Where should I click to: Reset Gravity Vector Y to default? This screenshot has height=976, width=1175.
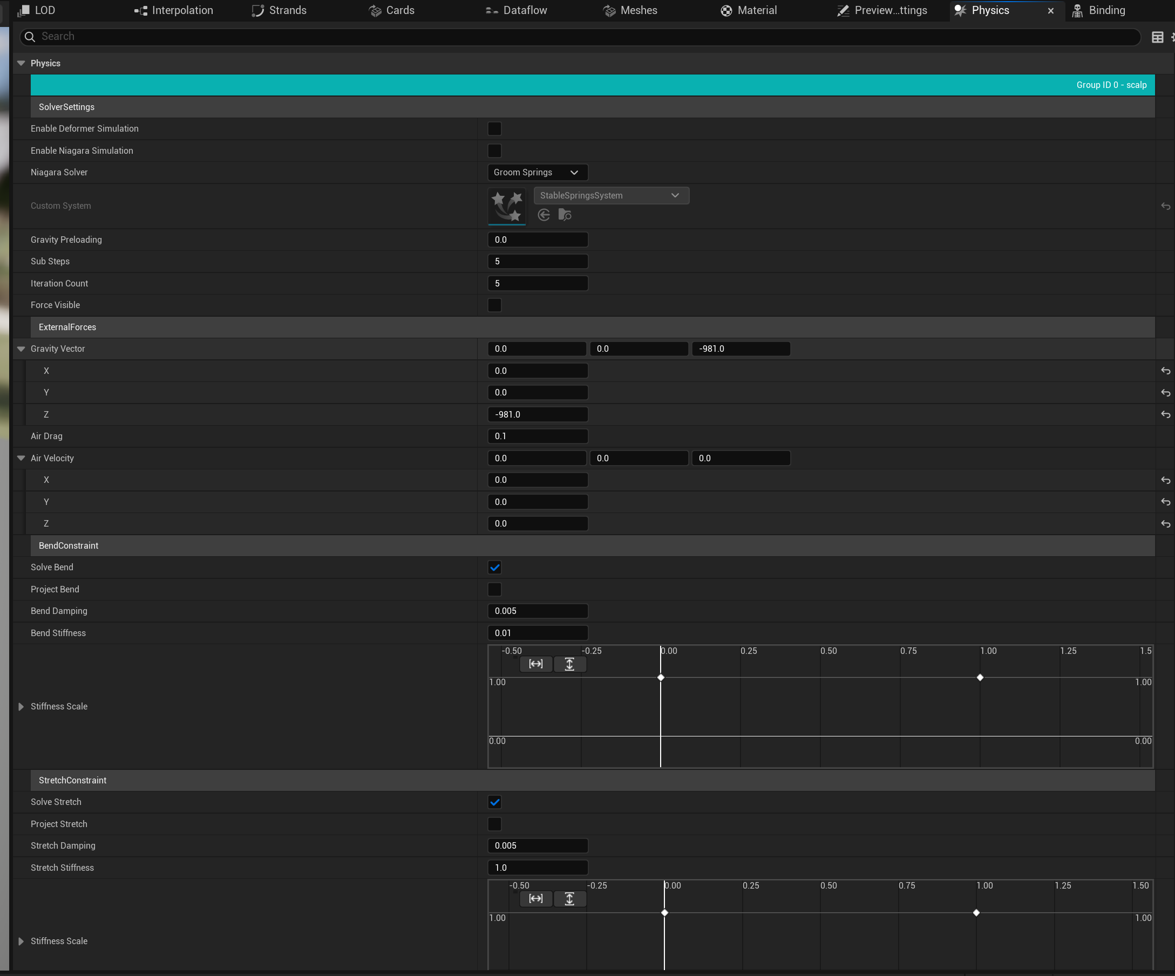click(1165, 393)
